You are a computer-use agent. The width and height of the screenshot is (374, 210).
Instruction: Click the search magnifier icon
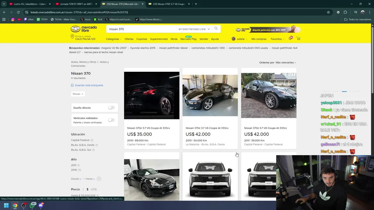click(216, 29)
